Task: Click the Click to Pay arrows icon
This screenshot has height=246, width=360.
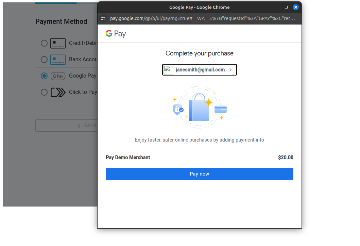Action: [x=58, y=92]
